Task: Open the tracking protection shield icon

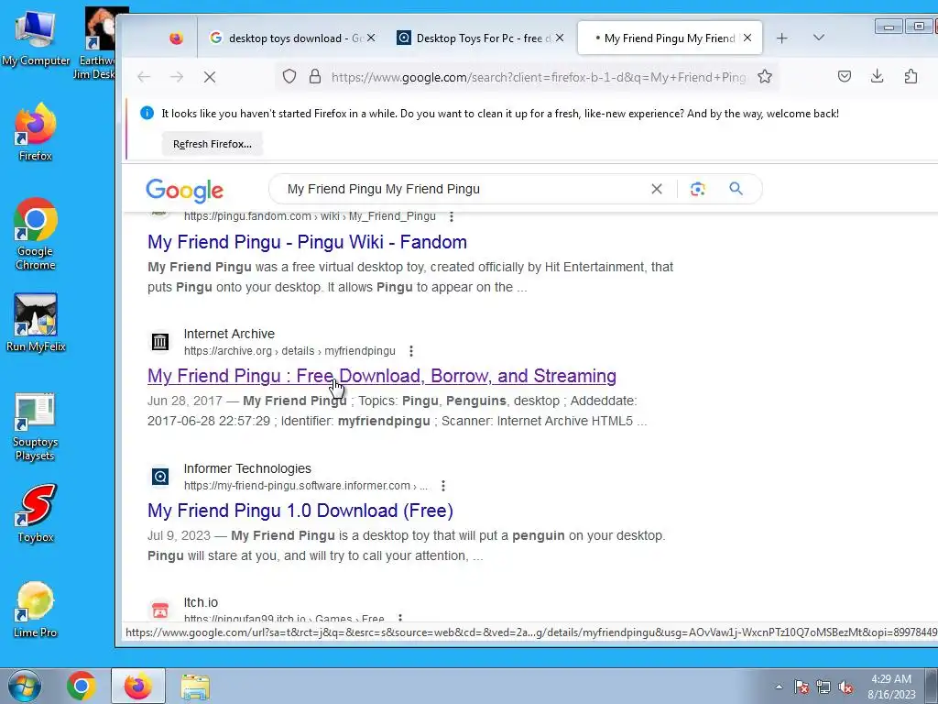Action: point(289,77)
